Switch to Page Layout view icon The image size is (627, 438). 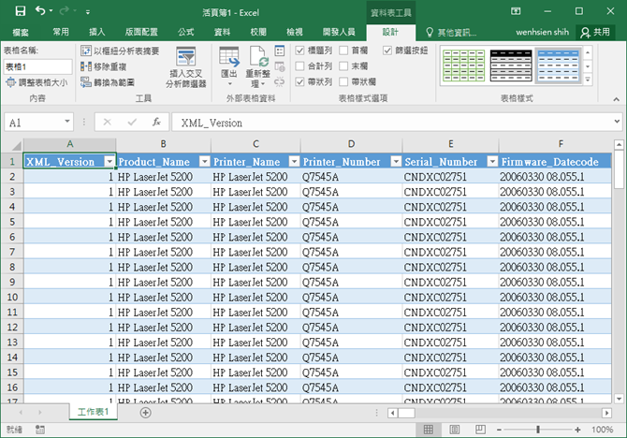pos(454,430)
